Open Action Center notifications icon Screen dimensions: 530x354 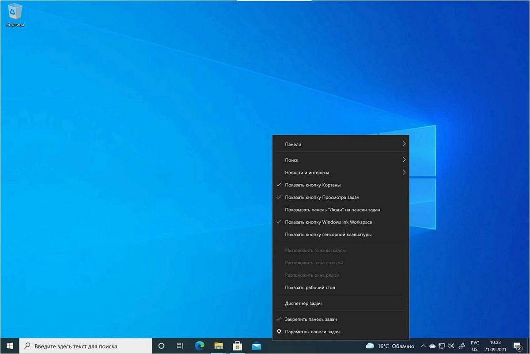pyautogui.click(x=518, y=346)
